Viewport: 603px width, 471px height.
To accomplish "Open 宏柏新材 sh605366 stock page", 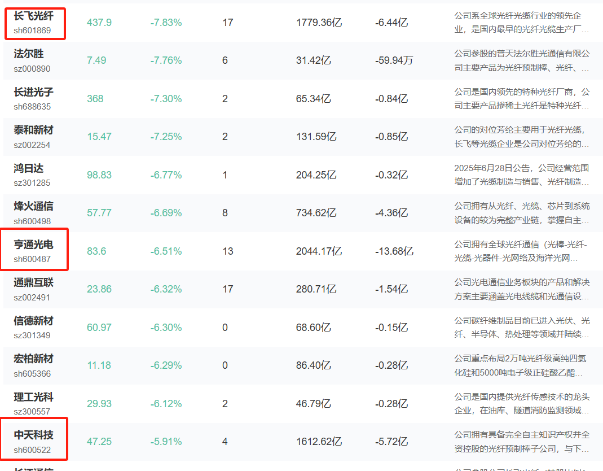I will point(33,366).
